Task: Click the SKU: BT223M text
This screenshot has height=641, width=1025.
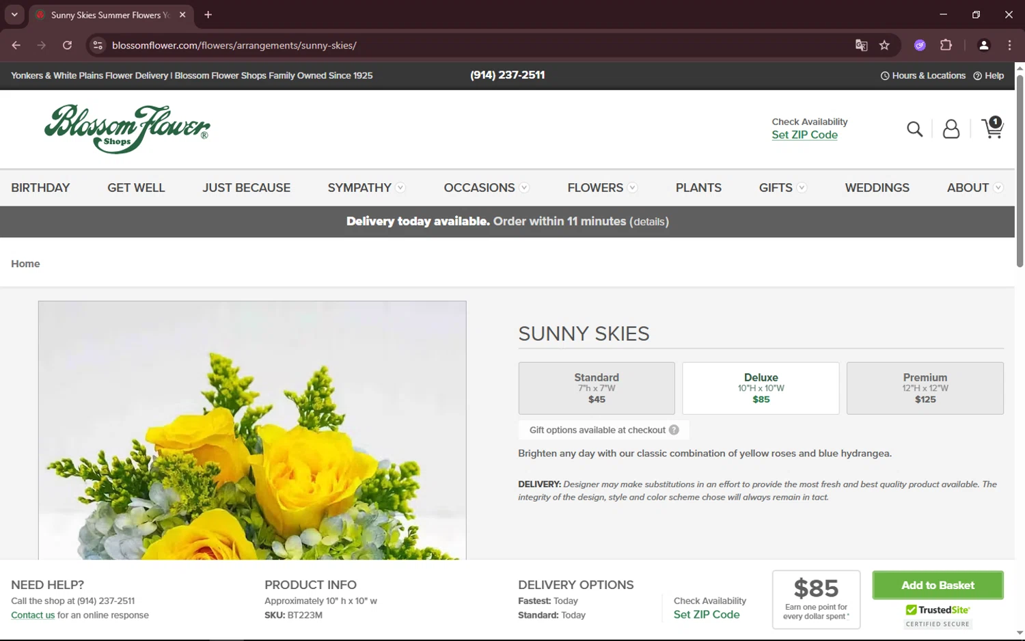Action: click(293, 615)
